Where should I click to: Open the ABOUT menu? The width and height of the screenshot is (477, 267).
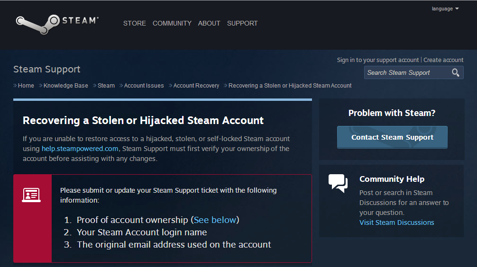209,23
